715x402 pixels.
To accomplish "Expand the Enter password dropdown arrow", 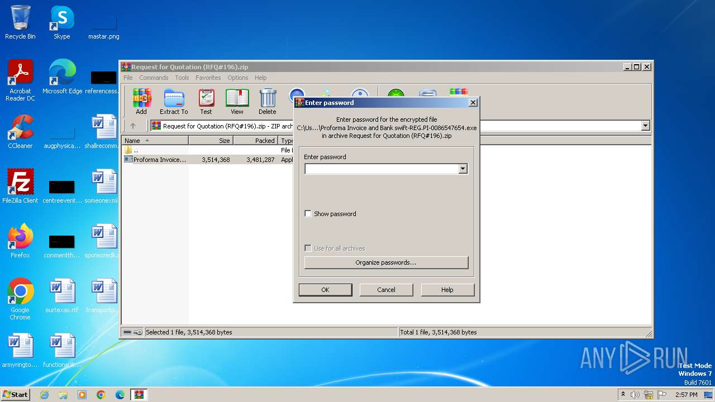I will click(x=463, y=169).
